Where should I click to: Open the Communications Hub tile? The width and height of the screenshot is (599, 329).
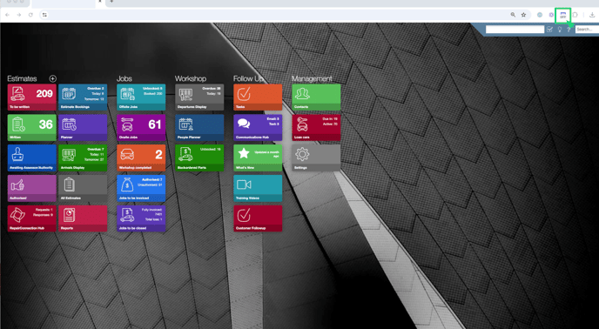click(258, 127)
